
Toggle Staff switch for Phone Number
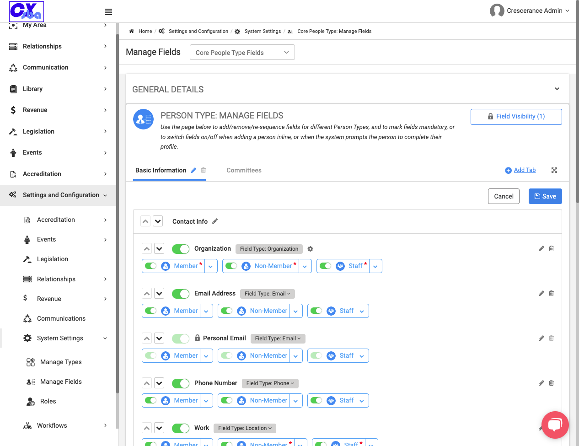(x=316, y=400)
